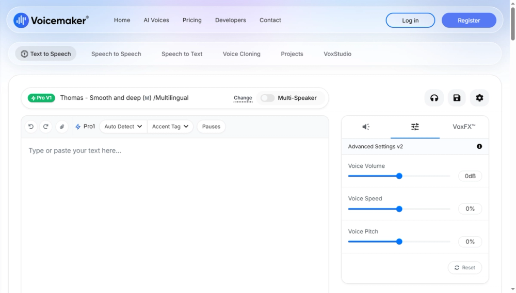Image resolution: width=516 pixels, height=293 pixels.
Task: Open the Pricing page
Action: [x=192, y=20]
